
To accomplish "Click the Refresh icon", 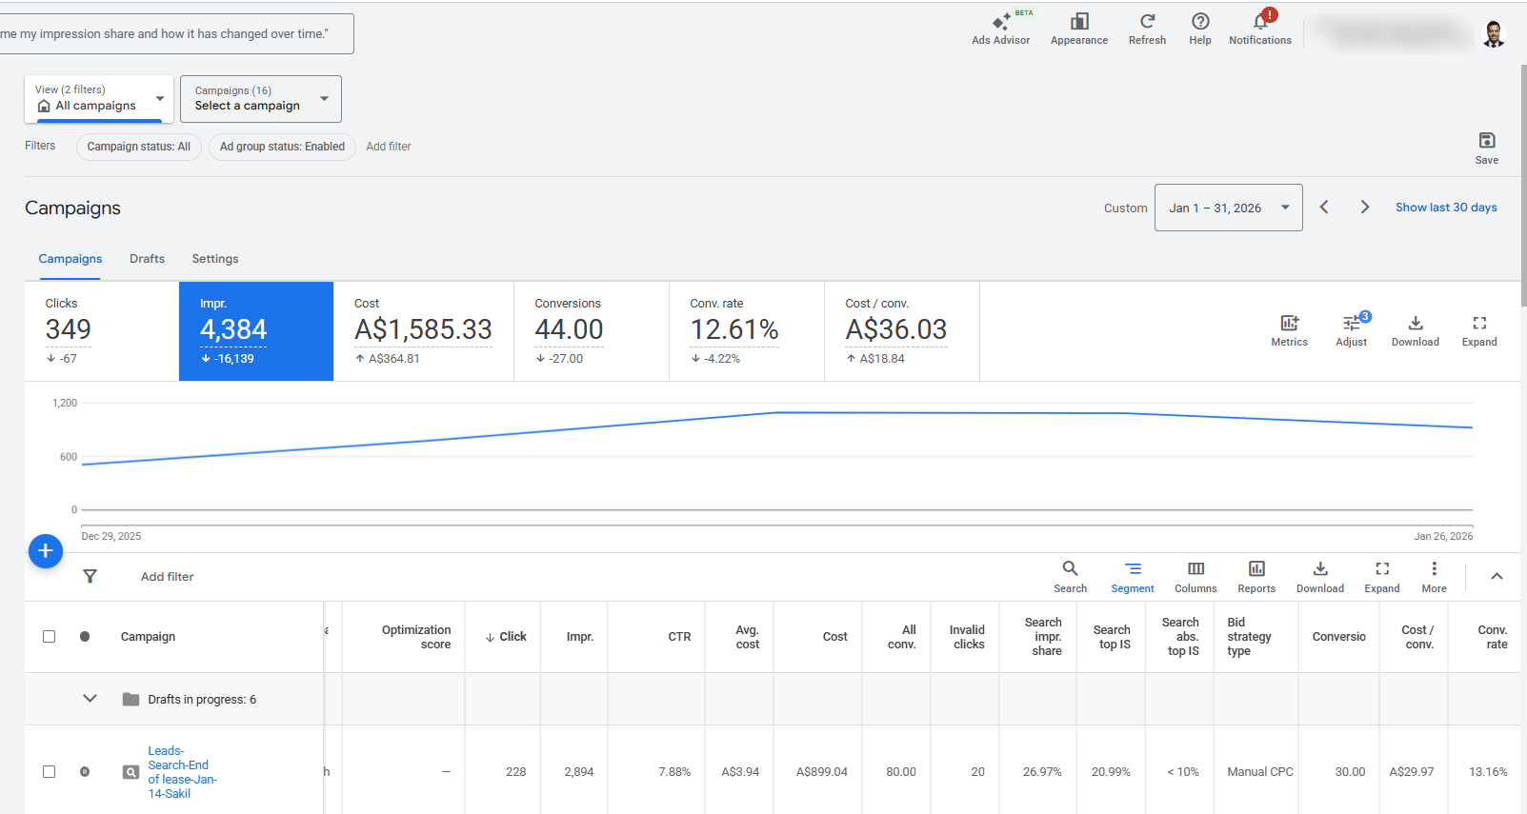I will (x=1147, y=22).
